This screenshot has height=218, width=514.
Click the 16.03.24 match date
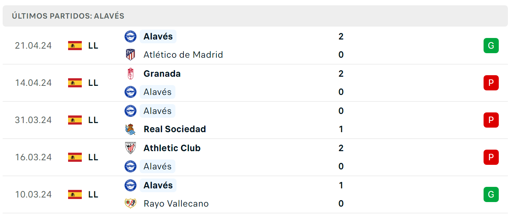[33, 157]
